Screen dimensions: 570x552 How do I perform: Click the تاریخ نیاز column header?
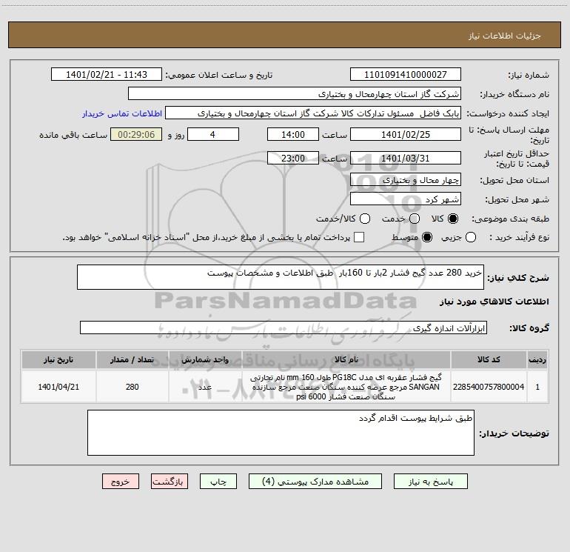click(58, 359)
